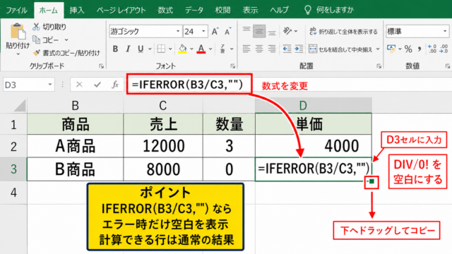Open the File (ファイル) tab

pyautogui.click(x=16, y=10)
